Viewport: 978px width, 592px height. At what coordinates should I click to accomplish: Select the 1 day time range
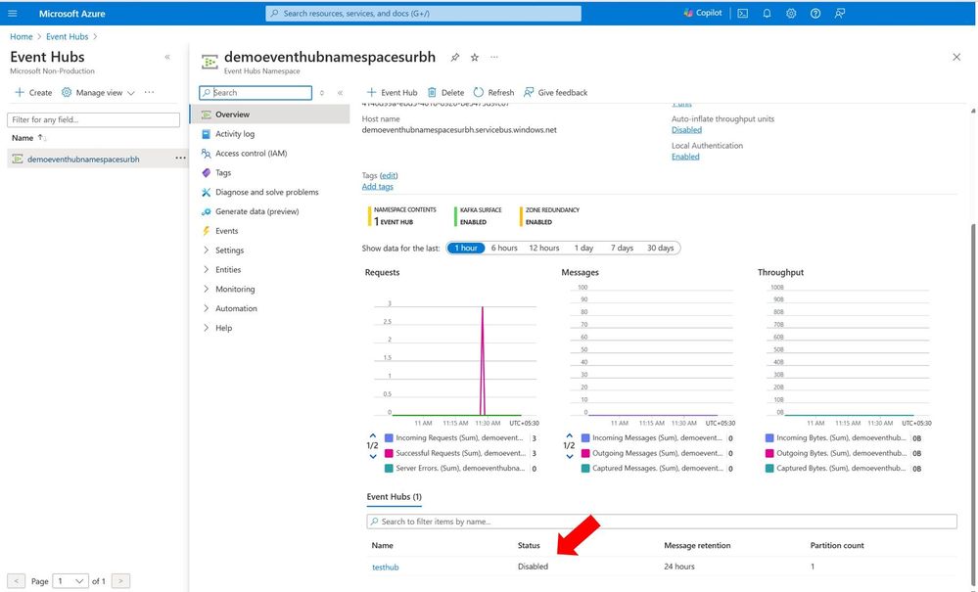pos(583,248)
